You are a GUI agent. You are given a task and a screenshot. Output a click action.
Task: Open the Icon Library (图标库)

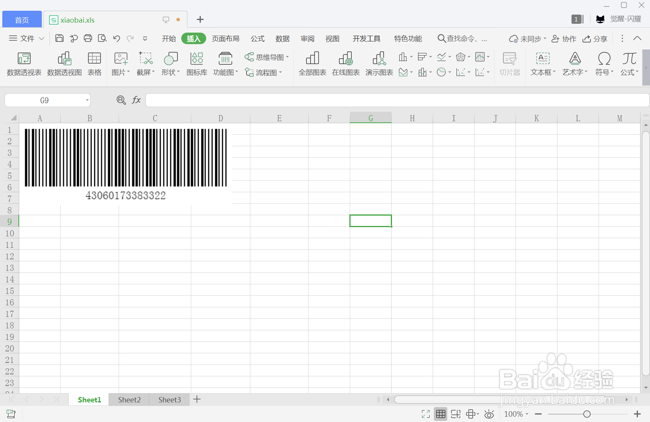197,64
